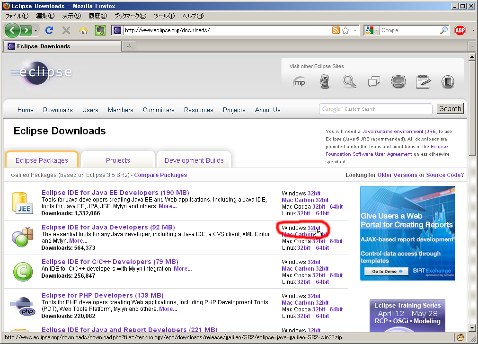The width and height of the screenshot is (478, 344).
Task: Click the page scrollbar down arrow
Action: 472,328
